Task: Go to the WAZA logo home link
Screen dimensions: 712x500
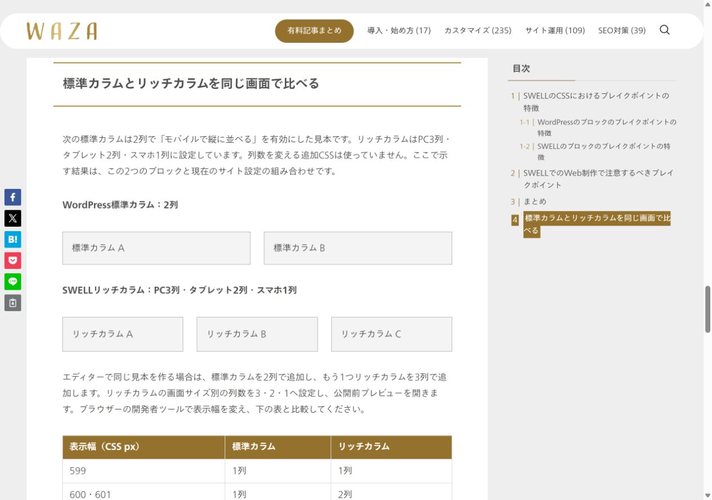Action: [x=62, y=31]
